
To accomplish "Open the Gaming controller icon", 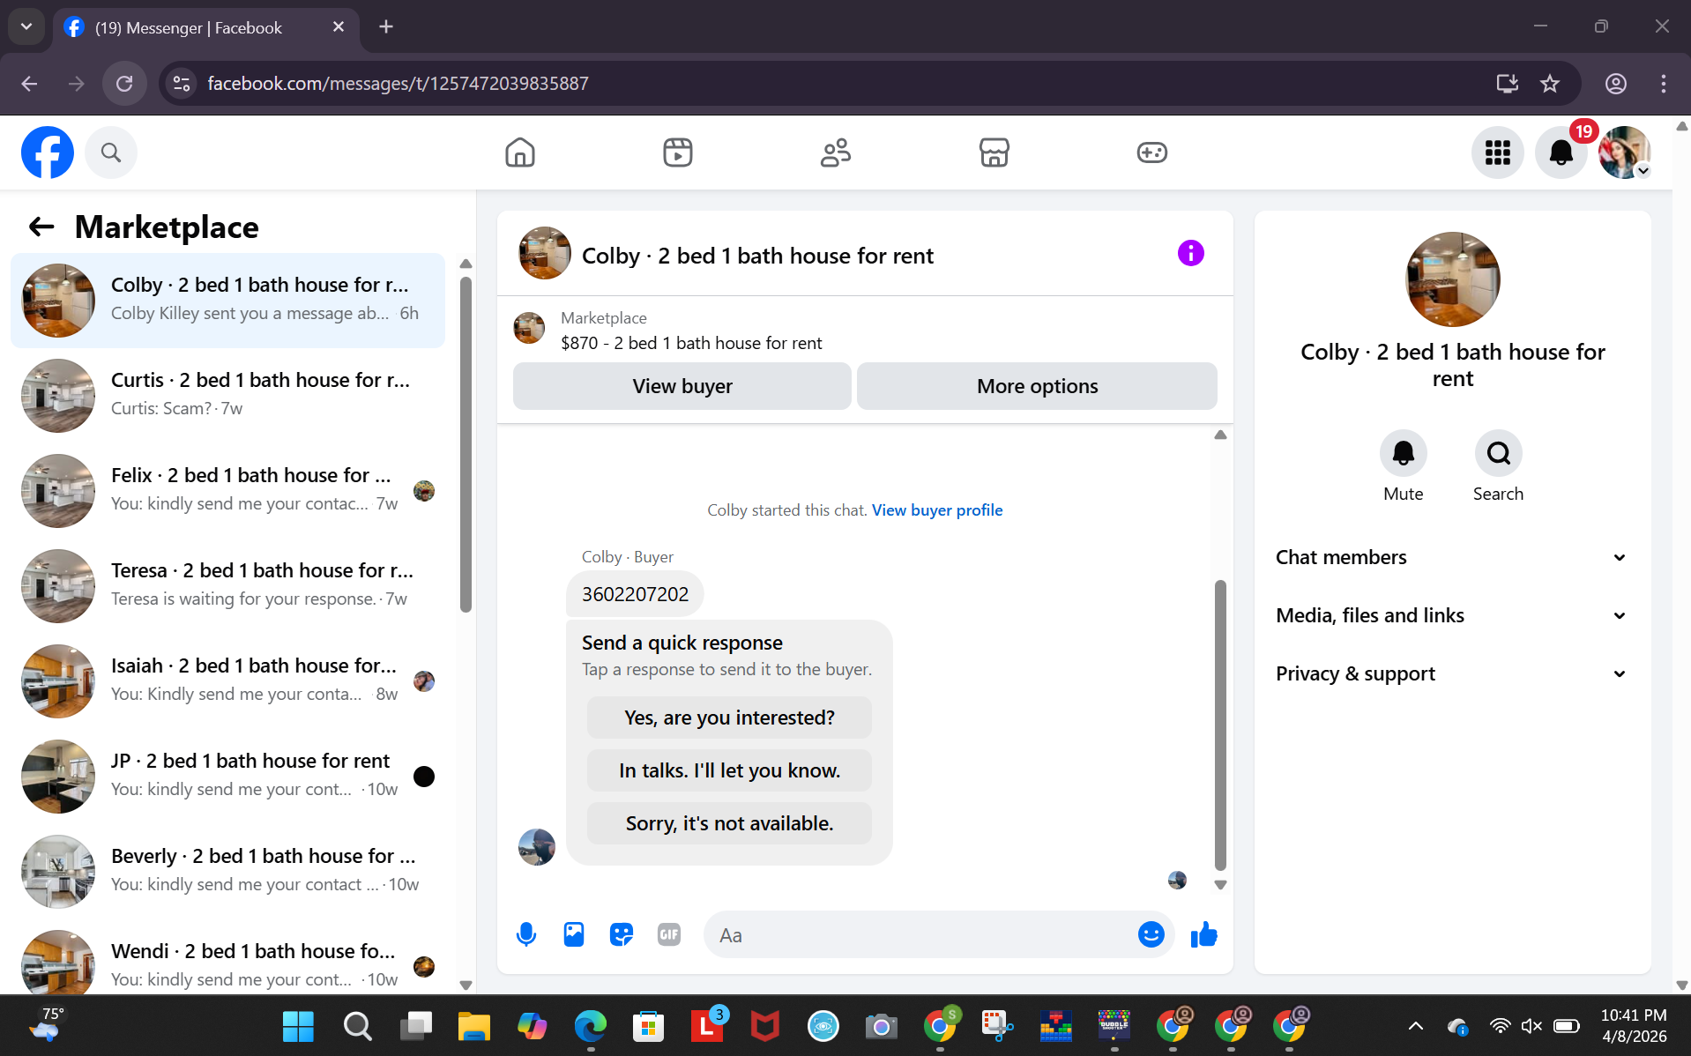I will [x=1151, y=152].
